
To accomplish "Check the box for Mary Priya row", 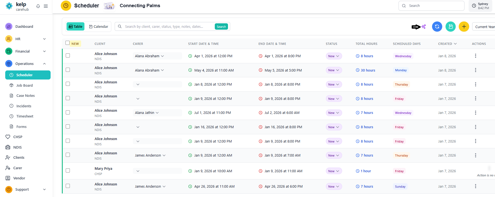I will (68, 171).
